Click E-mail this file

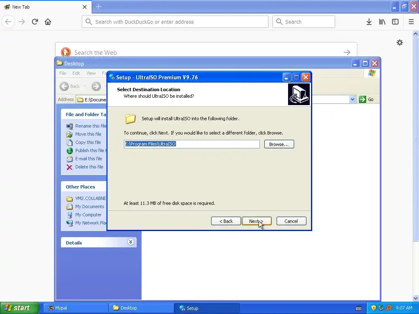[x=88, y=159]
